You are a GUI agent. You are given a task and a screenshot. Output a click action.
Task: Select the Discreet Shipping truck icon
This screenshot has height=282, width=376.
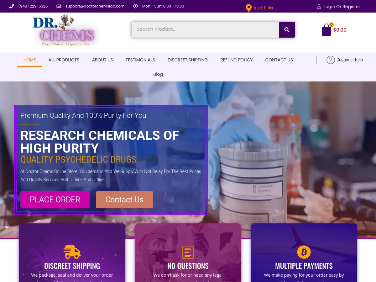click(72, 252)
